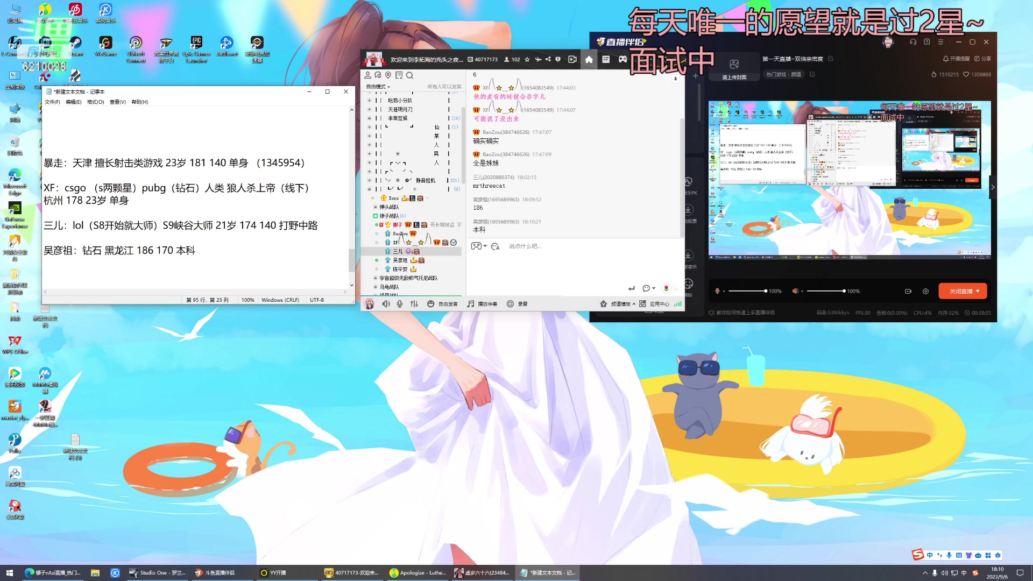The width and height of the screenshot is (1033, 581).
Task: Open the Notepad 帮助(H) menu
Action: tap(140, 102)
